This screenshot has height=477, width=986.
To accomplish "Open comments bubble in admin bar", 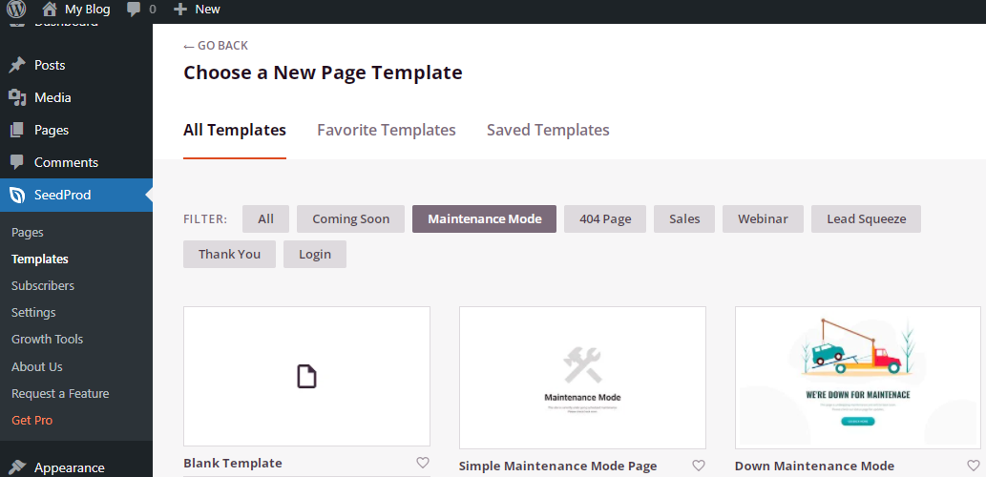I will tap(134, 9).
